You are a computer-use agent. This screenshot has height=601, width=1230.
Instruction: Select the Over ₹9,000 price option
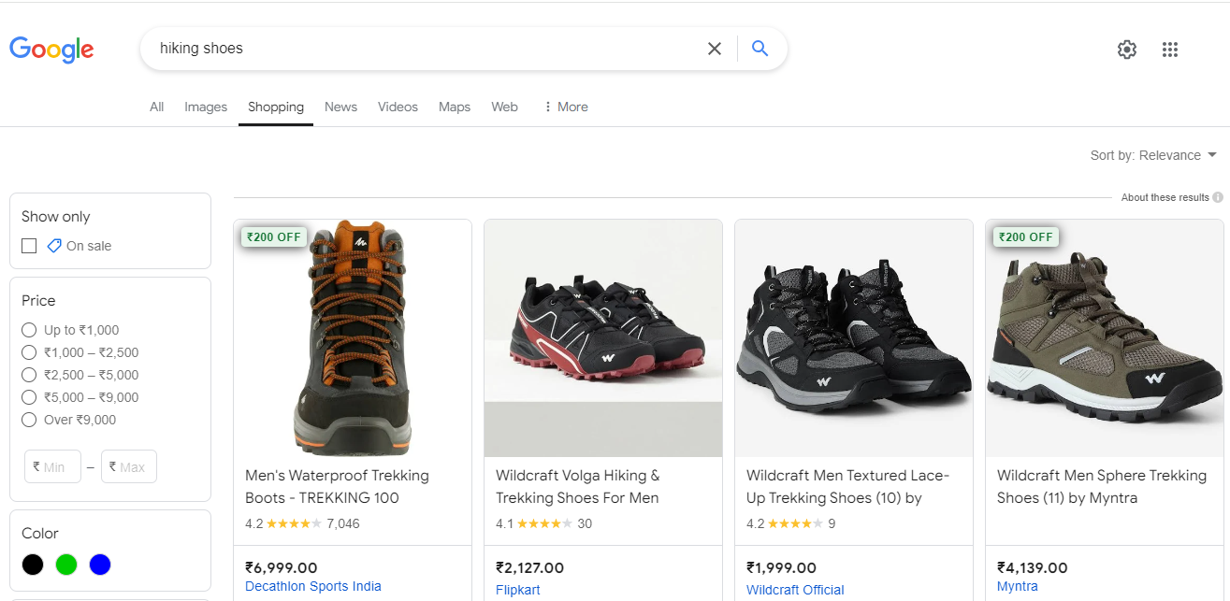coord(29,420)
